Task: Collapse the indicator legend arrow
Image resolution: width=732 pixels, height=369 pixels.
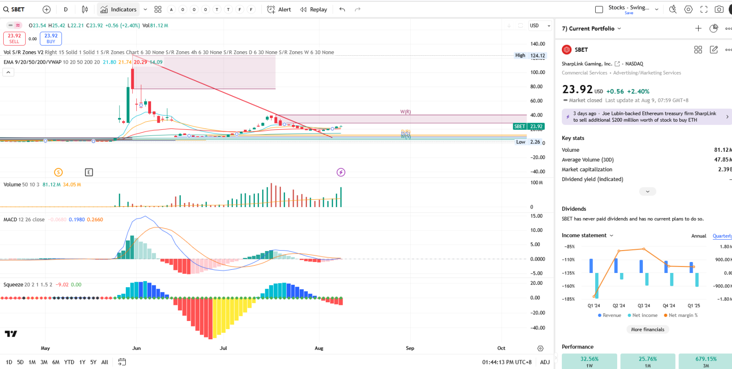Action: tap(8, 72)
